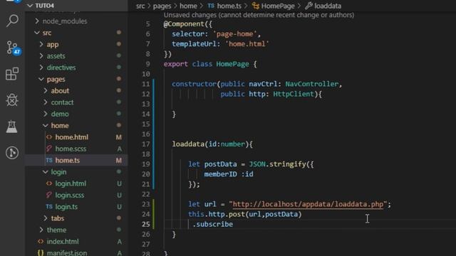456x256 pixels.
Task: Expand the app folder
Action: coord(52,44)
